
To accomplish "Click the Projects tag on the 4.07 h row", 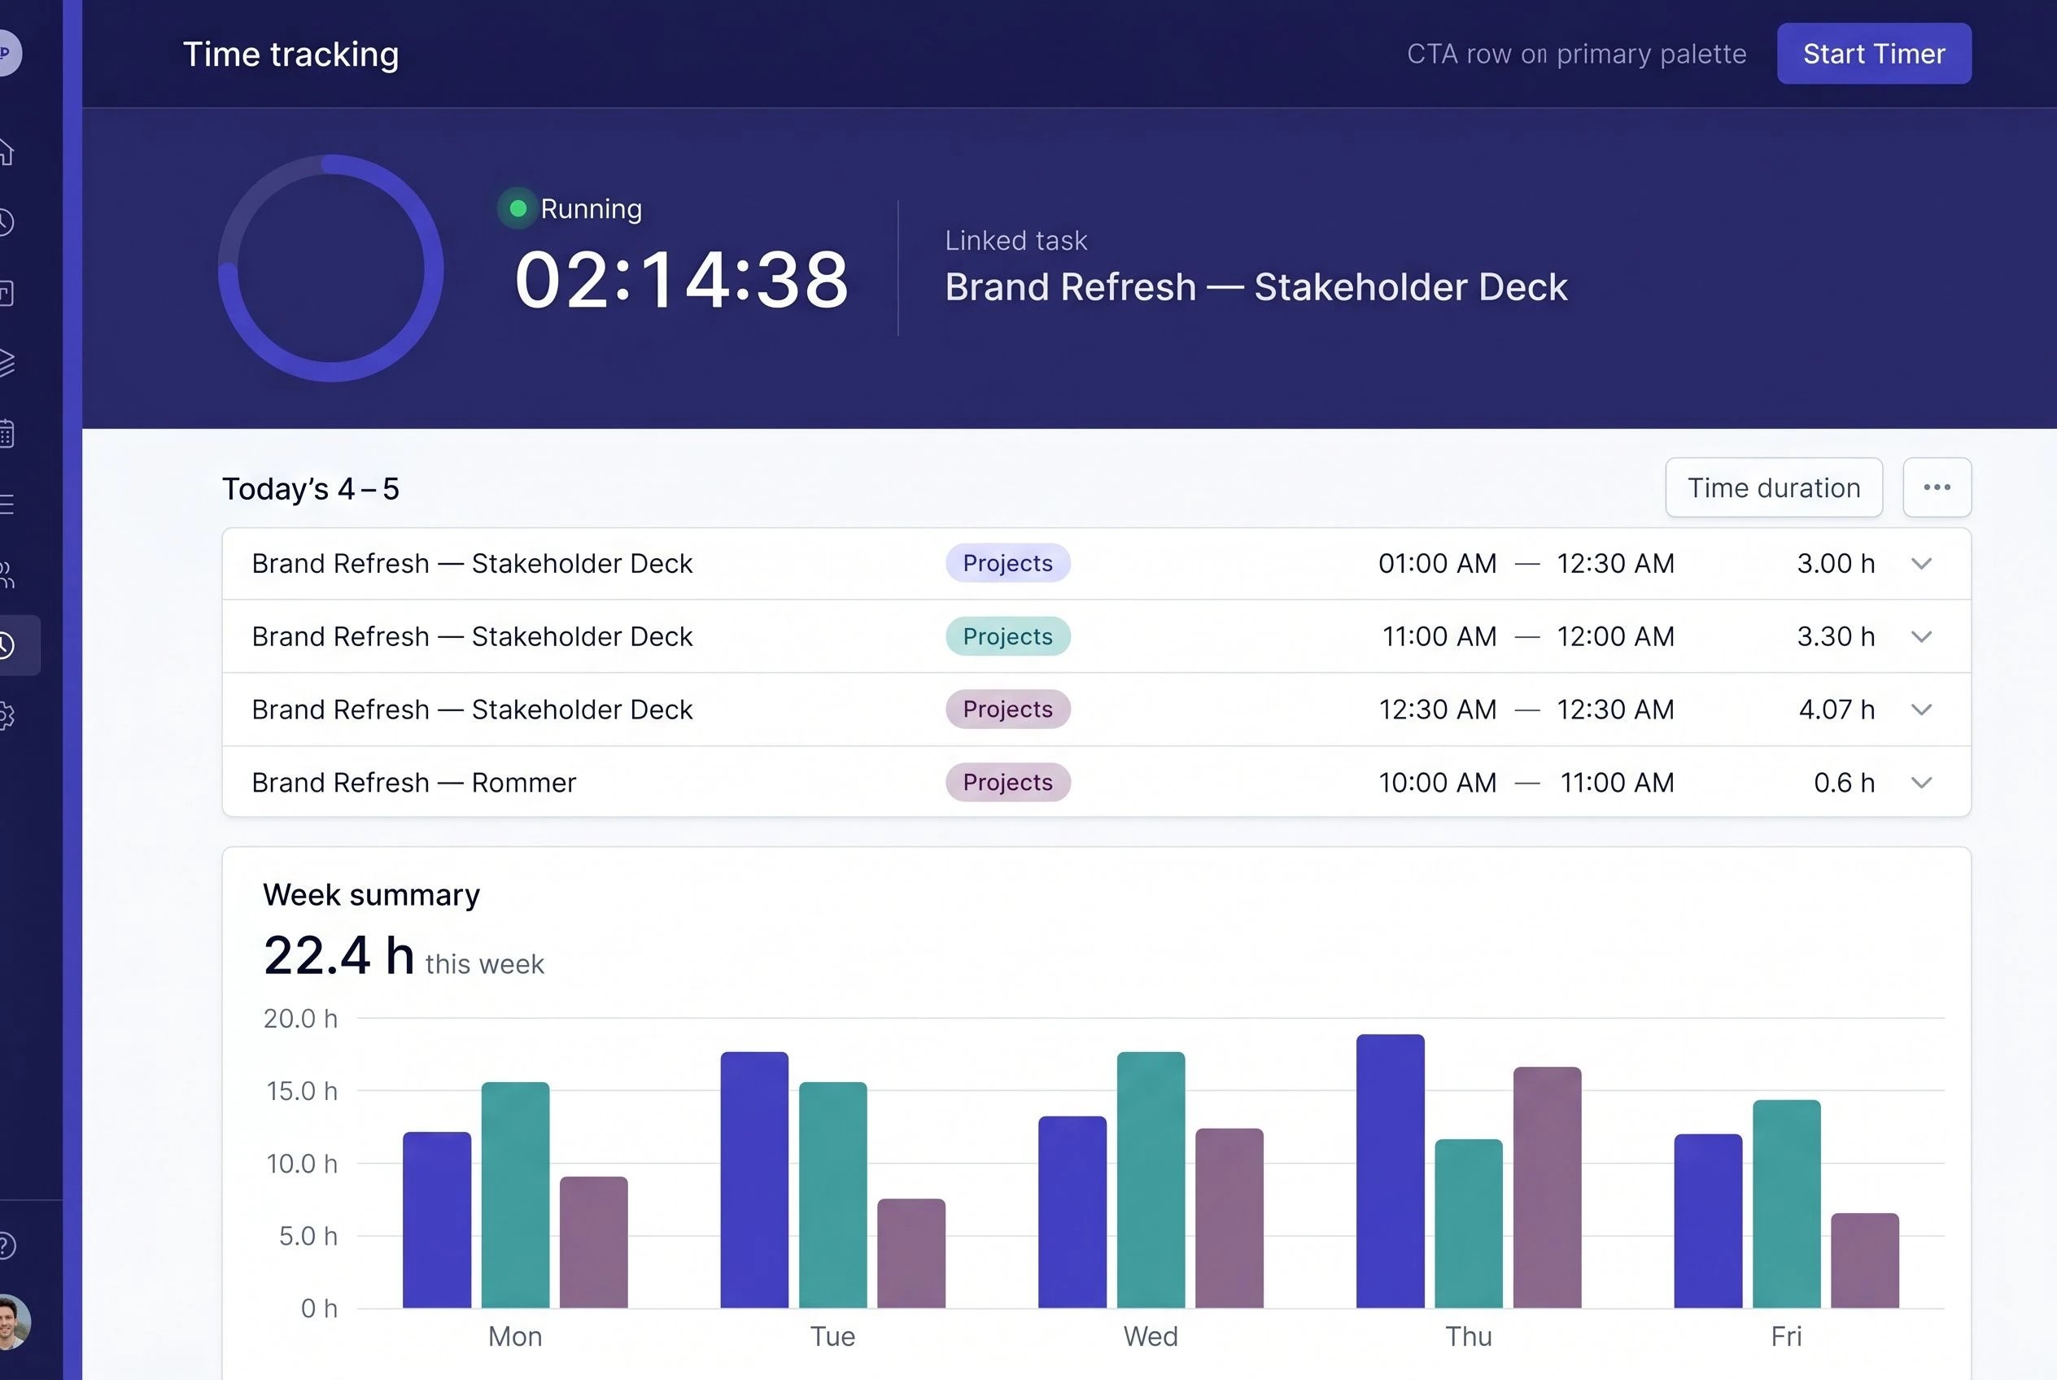I will coord(1008,710).
